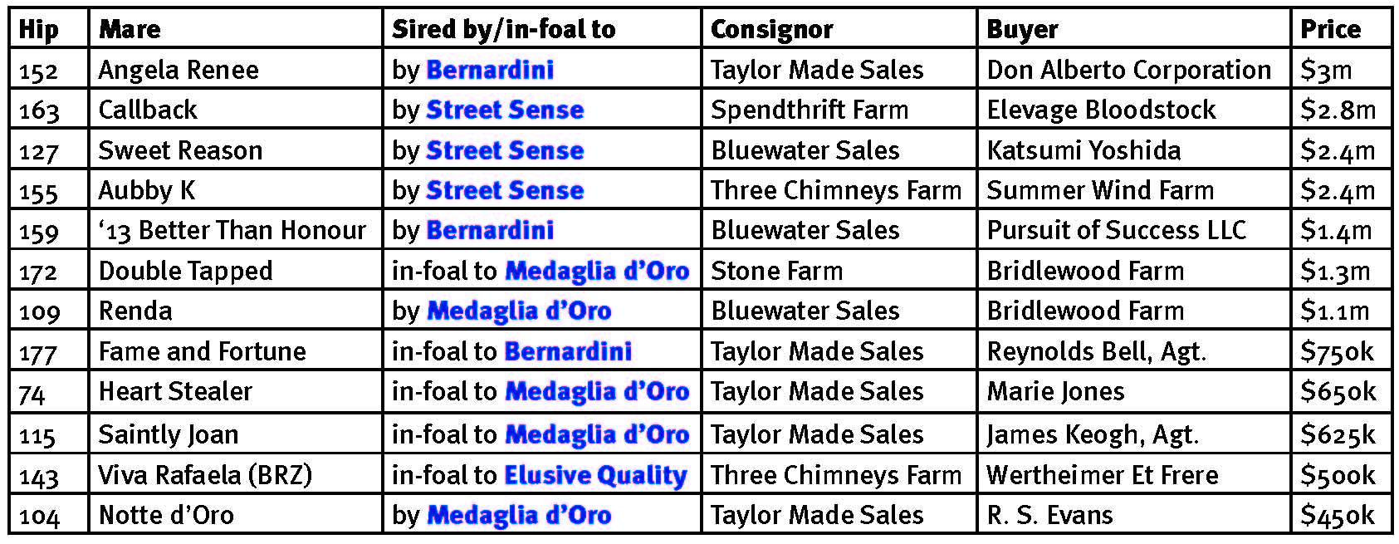Click Medaglia d'Oro link beside Heart Stealer
The height and width of the screenshot is (544, 1399).
597,391
